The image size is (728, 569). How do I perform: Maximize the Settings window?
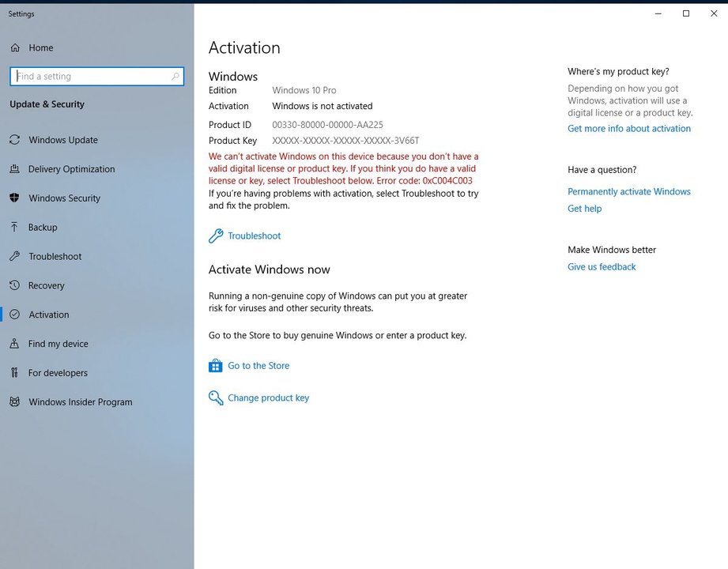[x=686, y=13]
